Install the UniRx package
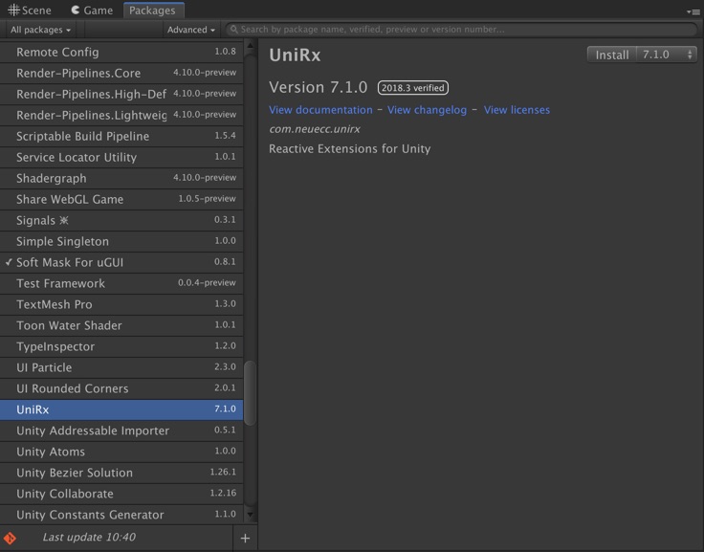 (612, 55)
